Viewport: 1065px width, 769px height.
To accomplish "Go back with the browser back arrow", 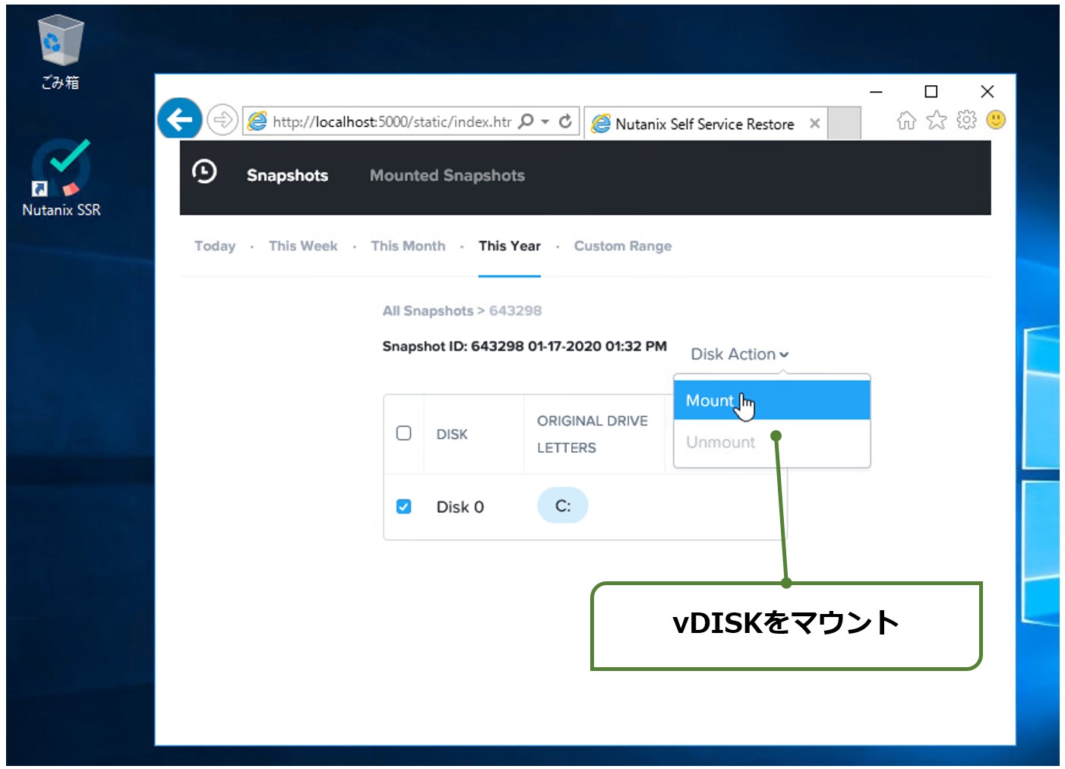I will (179, 119).
